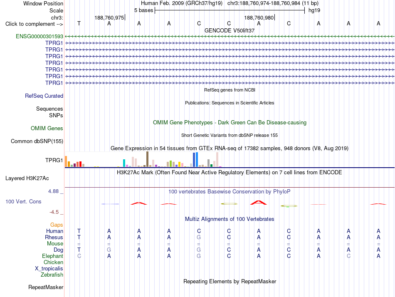395x297 pixels.
Task: Click the Common dbSNP(155) track label
Action: (37, 141)
